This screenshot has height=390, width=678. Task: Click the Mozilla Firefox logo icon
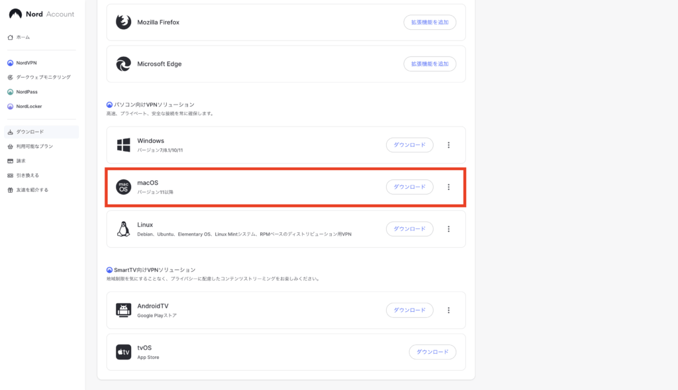(x=123, y=22)
